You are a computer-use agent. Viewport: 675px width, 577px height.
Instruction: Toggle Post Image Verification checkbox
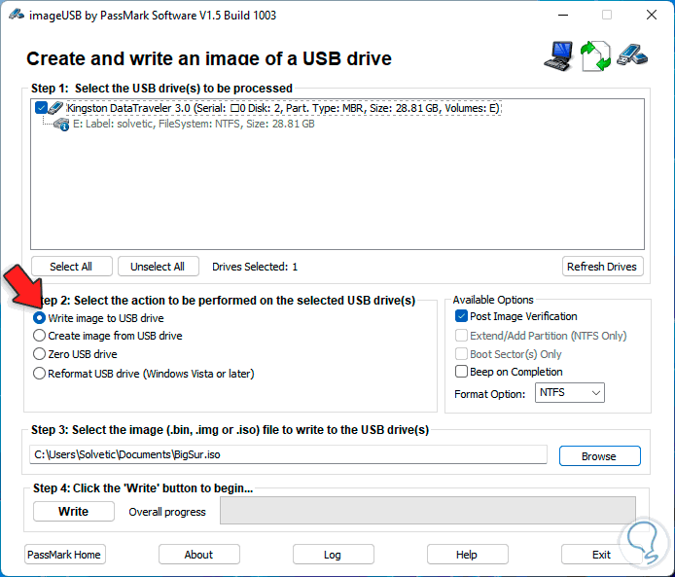pos(461,316)
